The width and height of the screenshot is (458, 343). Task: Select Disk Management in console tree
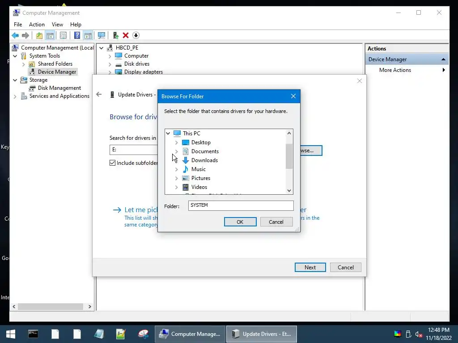(x=59, y=88)
